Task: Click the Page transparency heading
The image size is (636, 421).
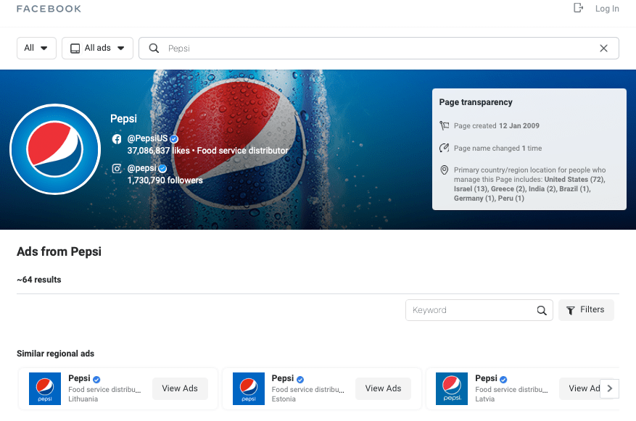Action: (x=476, y=102)
